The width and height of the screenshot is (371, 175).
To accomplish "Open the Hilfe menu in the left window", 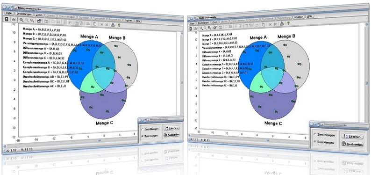I will [138, 21].
